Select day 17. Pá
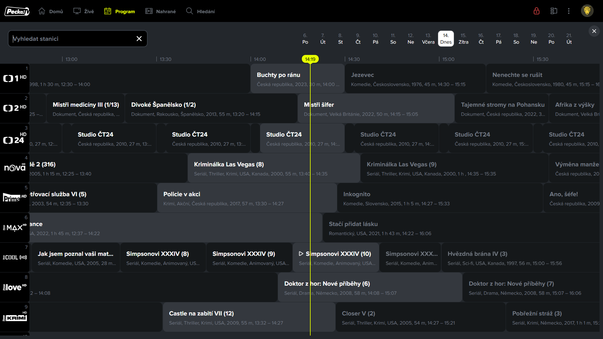603x339 pixels. pyautogui.click(x=499, y=39)
